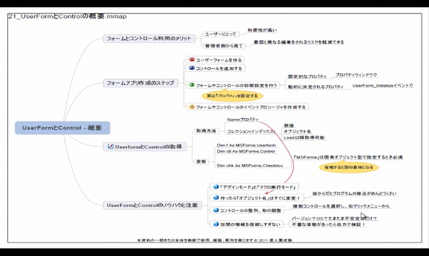Viewport: 429px width, 256px height.
Task: Select the 変数 sub-node
Action: coord(201,162)
